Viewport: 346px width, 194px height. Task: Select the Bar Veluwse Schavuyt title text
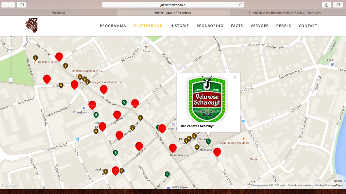(x=197, y=126)
